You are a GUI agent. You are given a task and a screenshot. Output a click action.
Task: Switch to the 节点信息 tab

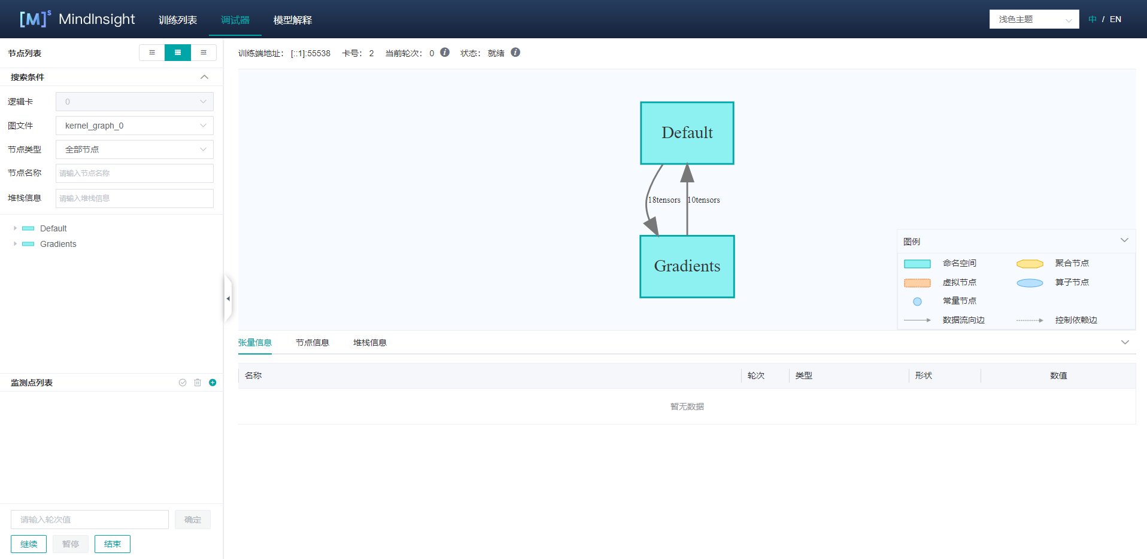[x=312, y=343]
